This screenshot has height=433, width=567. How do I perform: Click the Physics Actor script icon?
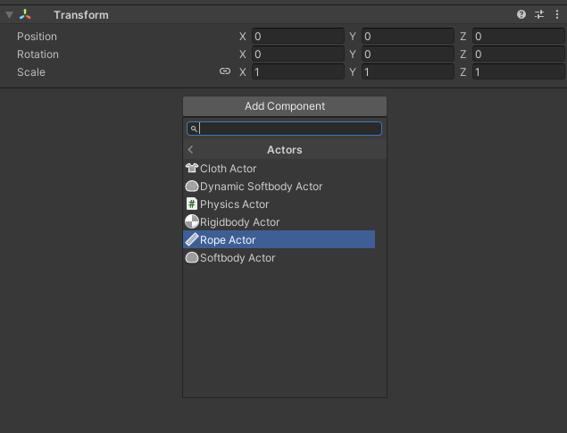point(191,204)
